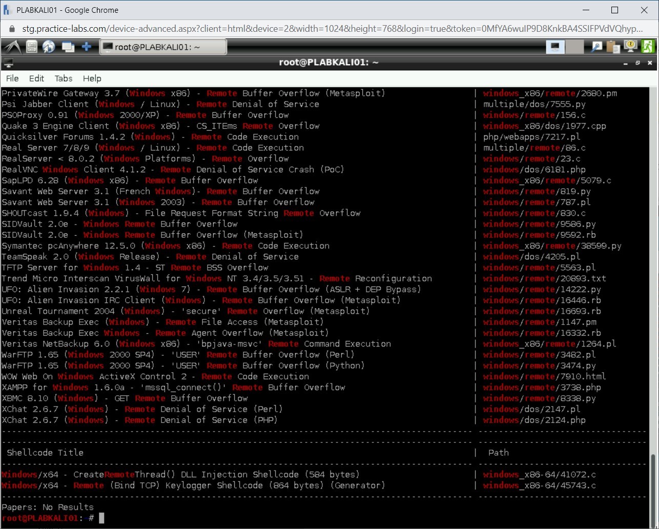Click the terminal window title icon
The image size is (659, 529).
(8, 63)
